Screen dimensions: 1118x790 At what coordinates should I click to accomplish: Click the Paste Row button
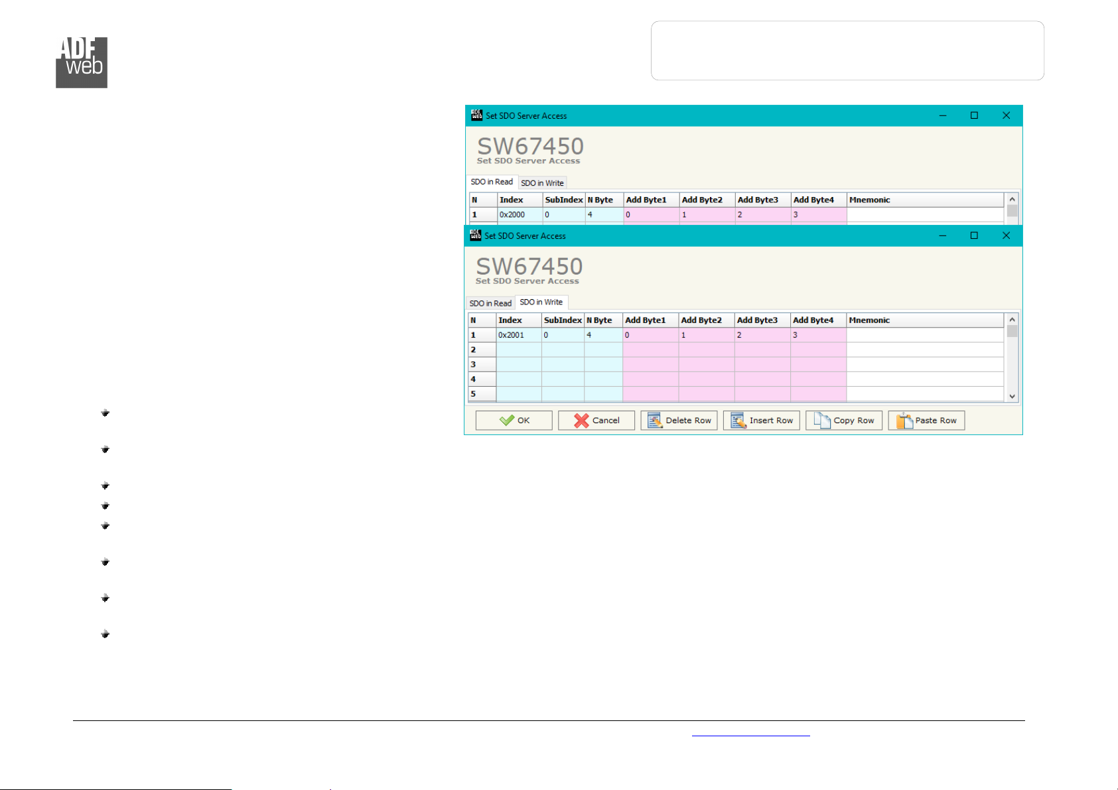926,421
